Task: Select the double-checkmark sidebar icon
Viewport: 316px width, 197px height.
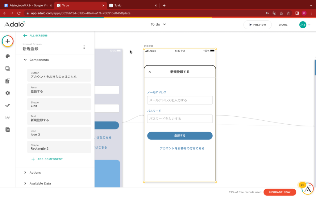Action: pyautogui.click(x=7, y=105)
